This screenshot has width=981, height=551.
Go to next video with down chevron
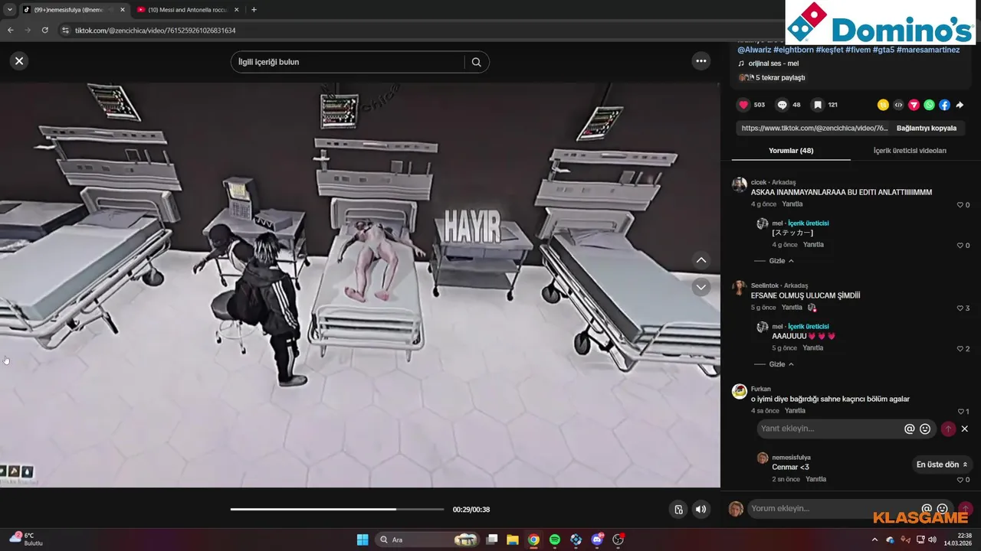pos(700,287)
